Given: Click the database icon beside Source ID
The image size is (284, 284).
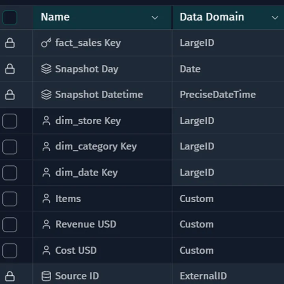Looking at the screenshot, I should point(46,276).
